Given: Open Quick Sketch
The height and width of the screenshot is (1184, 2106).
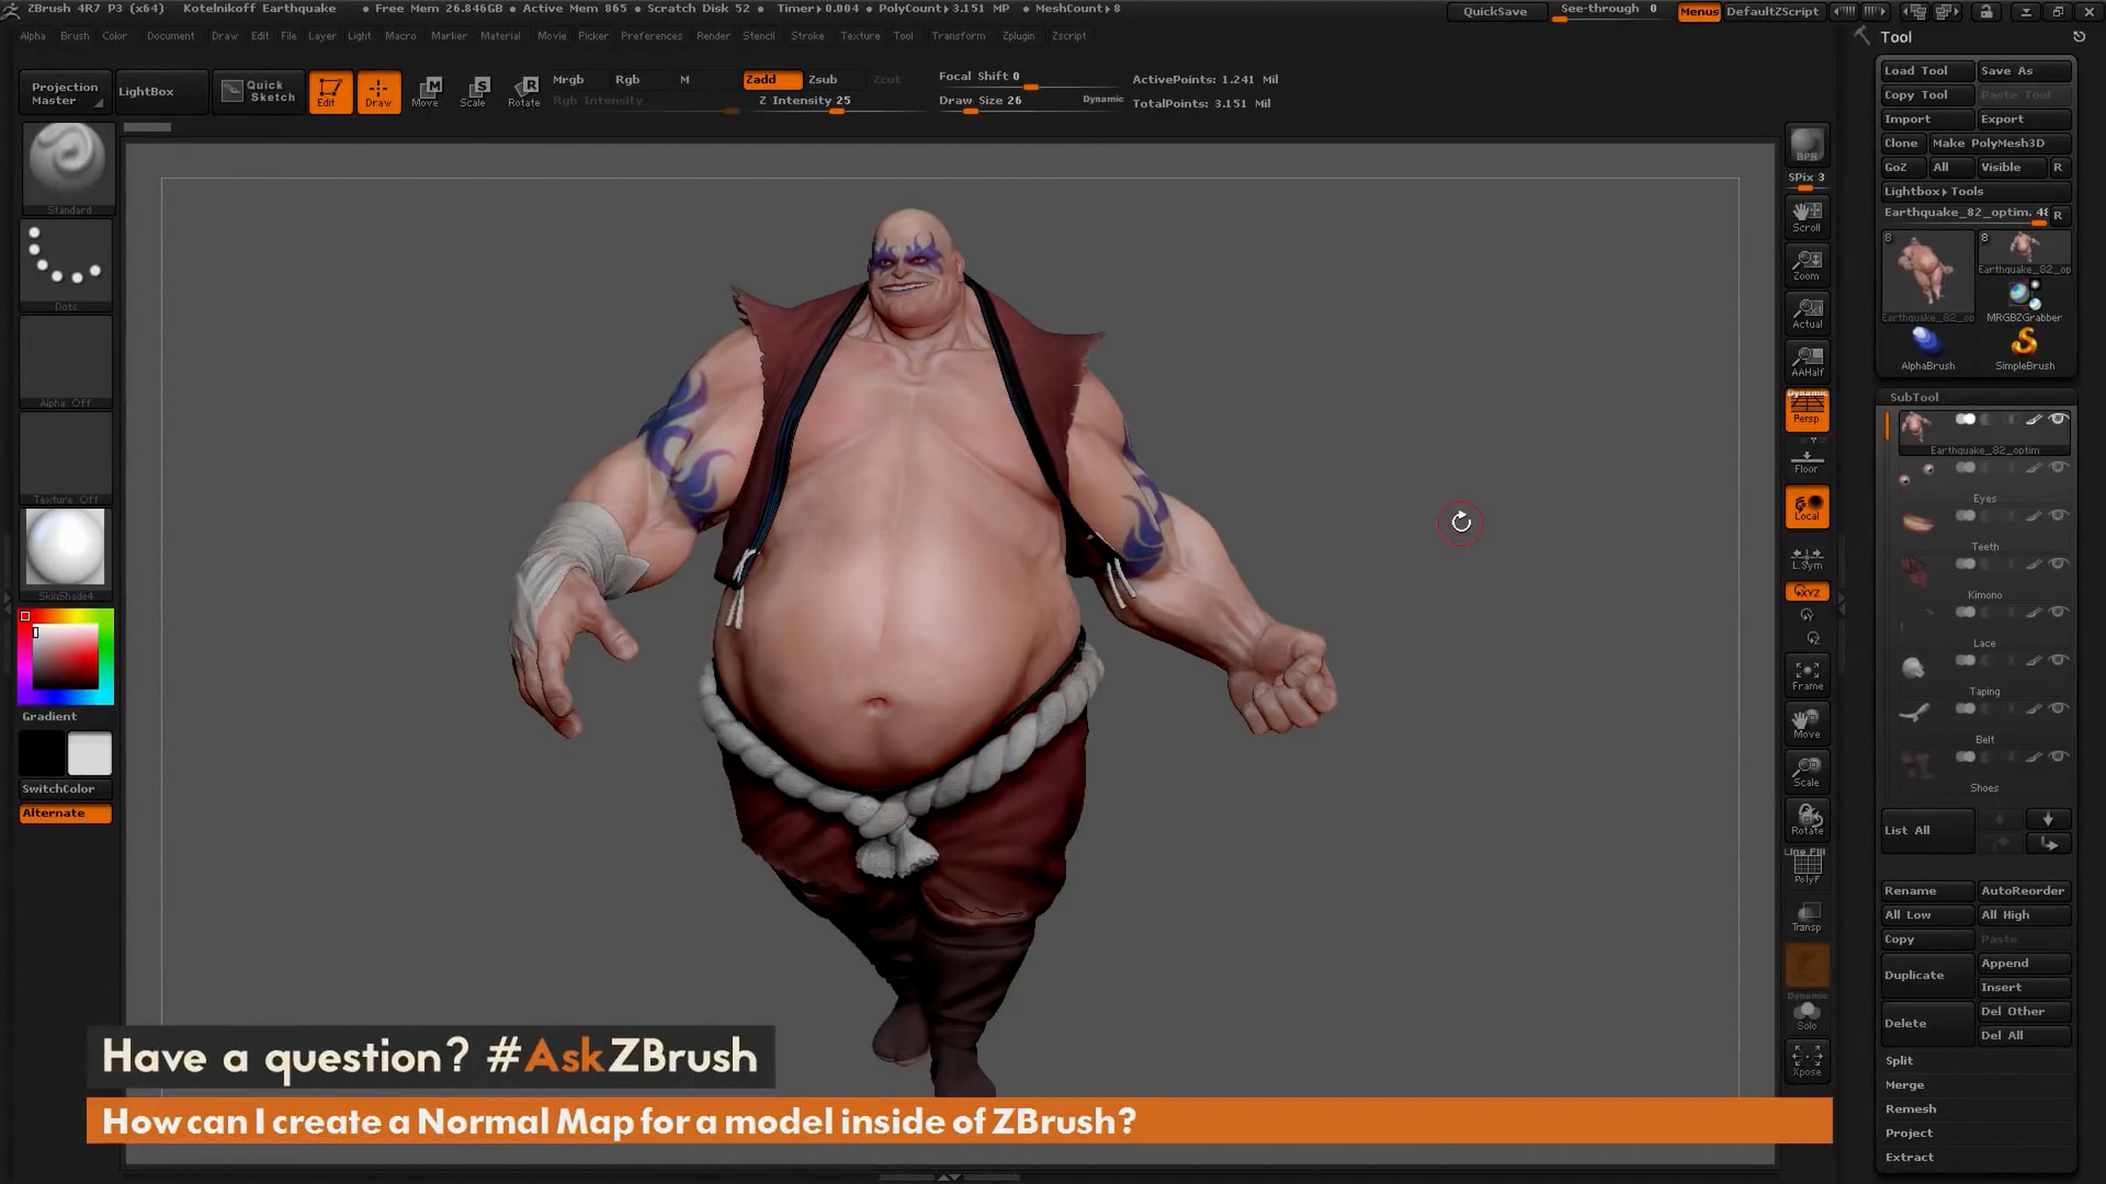Looking at the screenshot, I should (259, 91).
